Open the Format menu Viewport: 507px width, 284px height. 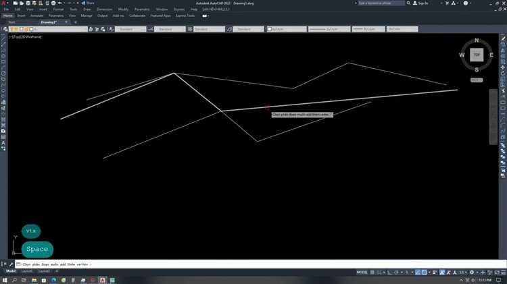tap(58, 9)
